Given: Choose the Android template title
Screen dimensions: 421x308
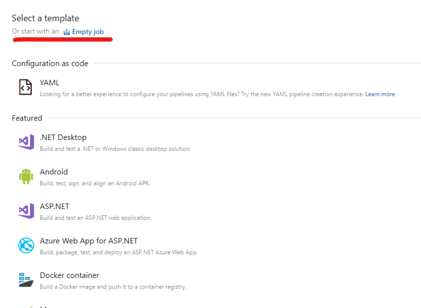Looking at the screenshot, I should point(54,172).
